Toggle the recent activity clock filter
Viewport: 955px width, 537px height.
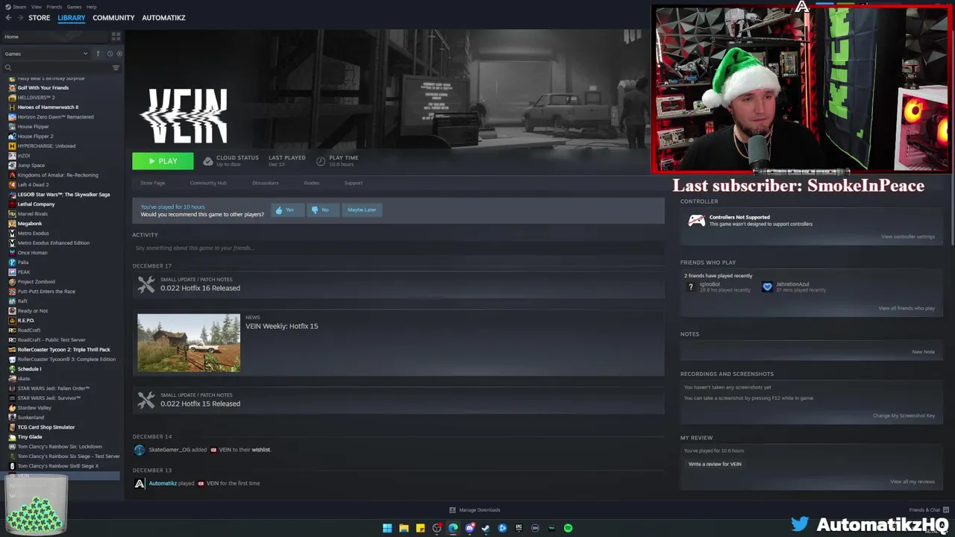[110, 54]
